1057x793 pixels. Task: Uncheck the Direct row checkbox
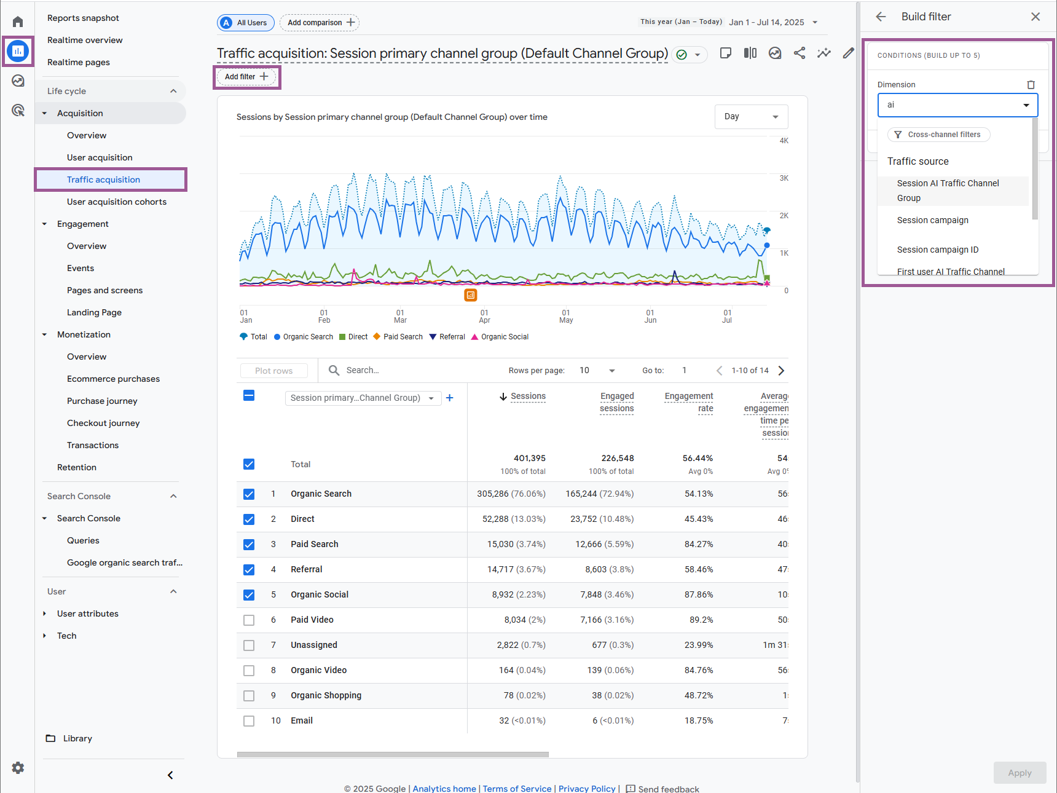[x=249, y=519]
